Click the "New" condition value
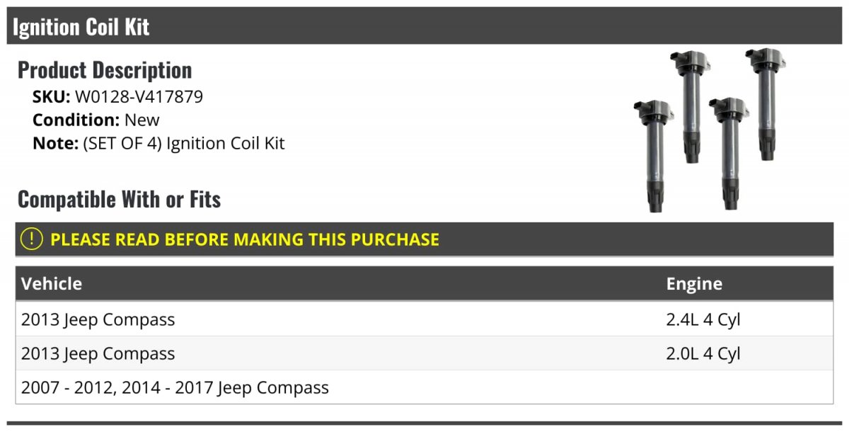The height and width of the screenshot is (432, 849). coord(142,120)
